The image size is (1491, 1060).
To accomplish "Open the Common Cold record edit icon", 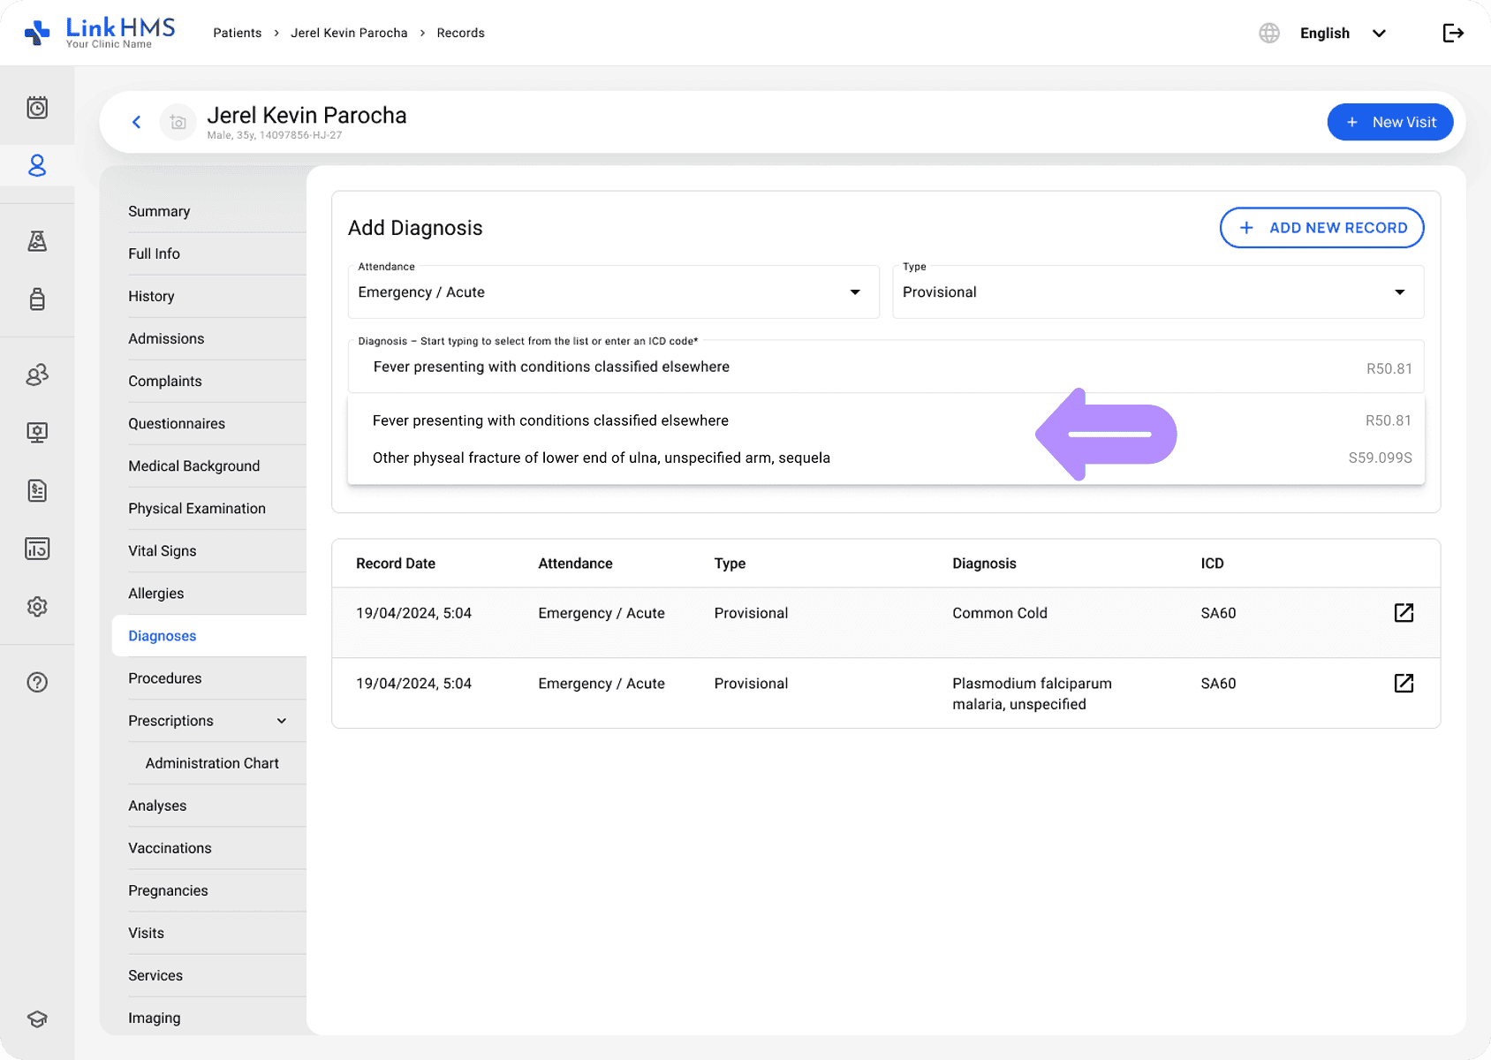I will (x=1404, y=612).
